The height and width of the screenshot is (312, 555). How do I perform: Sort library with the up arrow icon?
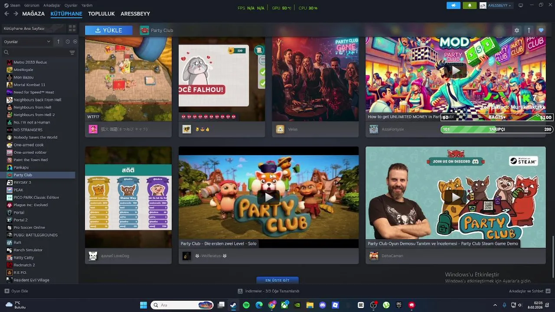(59, 42)
